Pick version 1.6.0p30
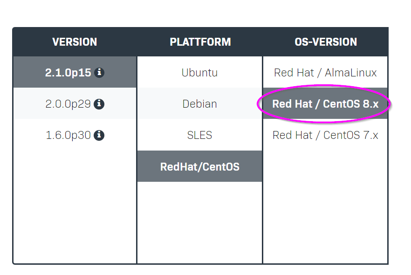 tap(75, 135)
